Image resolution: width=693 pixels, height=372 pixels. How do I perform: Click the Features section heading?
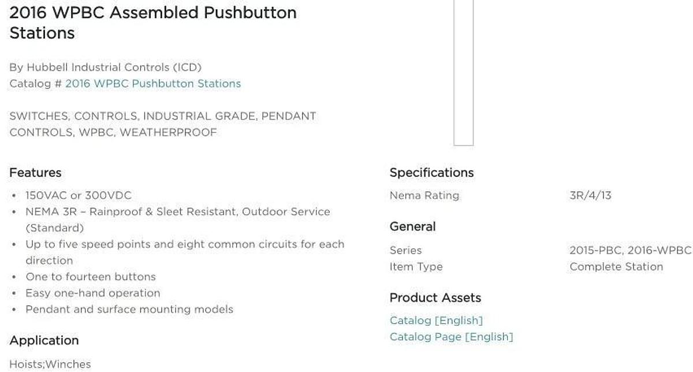click(x=35, y=173)
